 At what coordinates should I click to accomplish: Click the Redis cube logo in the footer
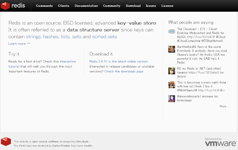pos(6,141)
